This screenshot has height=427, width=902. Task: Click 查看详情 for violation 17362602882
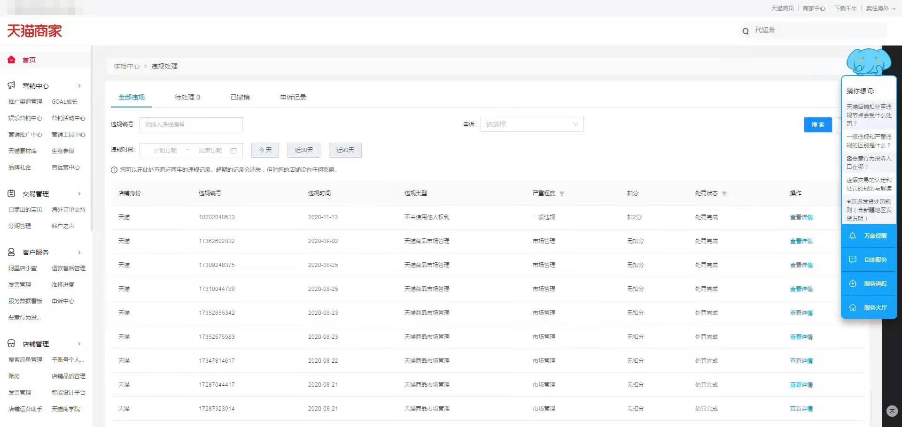click(801, 241)
